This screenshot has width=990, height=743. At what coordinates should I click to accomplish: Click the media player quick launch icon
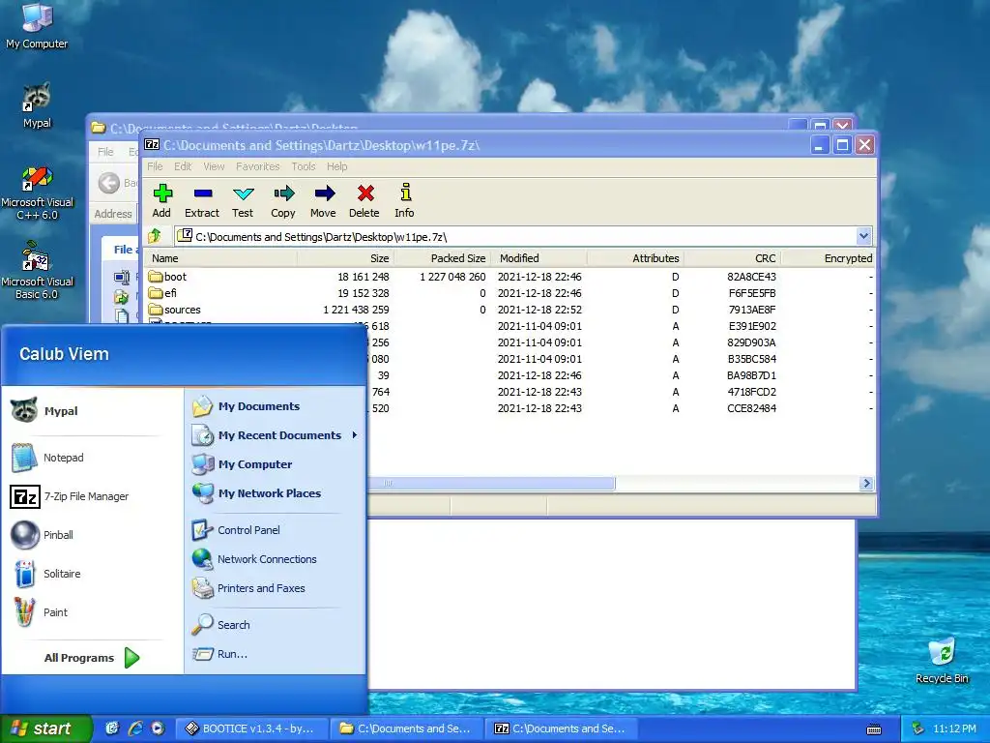click(x=158, y=728)
